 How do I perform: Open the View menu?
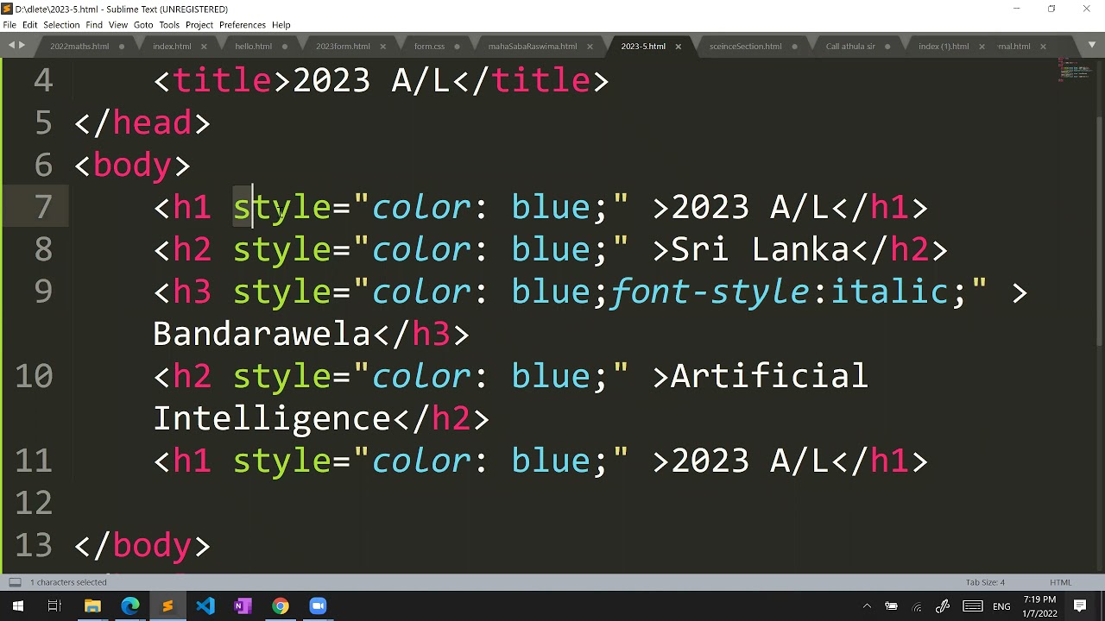point(118,25)
